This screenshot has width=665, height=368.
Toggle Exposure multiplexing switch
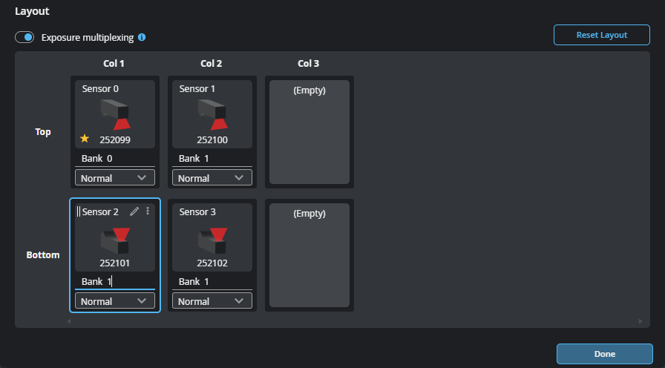tap(24, 37)
